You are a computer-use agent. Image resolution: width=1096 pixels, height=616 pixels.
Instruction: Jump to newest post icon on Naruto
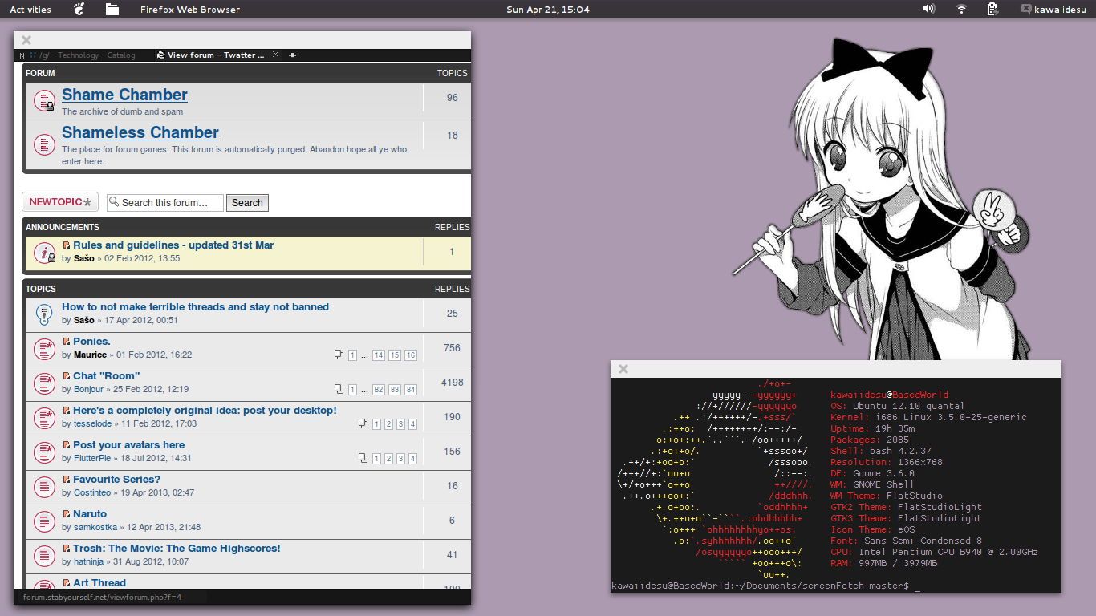click(67, 514)
